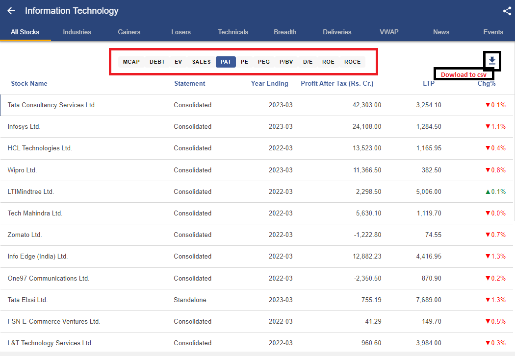Click Tech Mahindra profit value 5,630.10

tap(368, 214)
